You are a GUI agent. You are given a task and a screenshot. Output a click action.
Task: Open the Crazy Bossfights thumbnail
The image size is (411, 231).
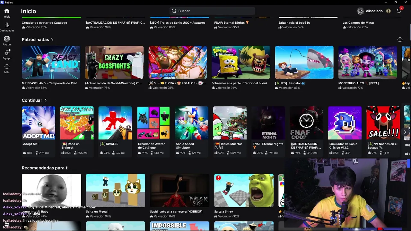click(x=114, y=62)
